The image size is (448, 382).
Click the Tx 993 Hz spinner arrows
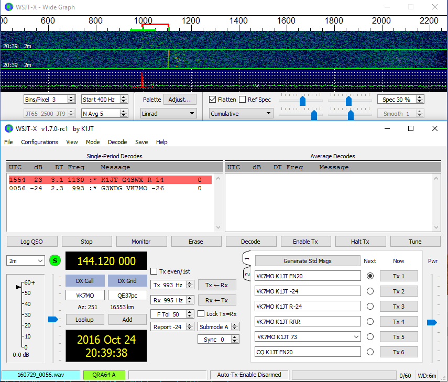coord(190,285)
